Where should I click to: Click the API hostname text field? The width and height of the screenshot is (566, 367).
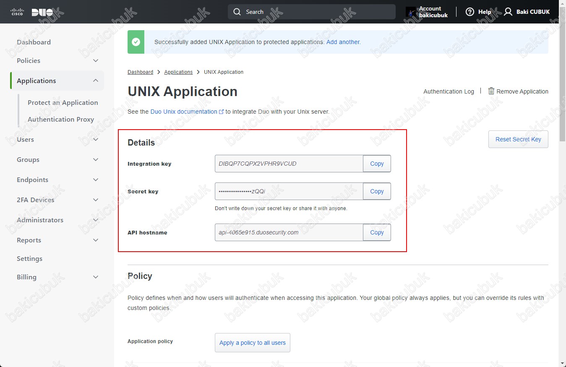tap(289, 232)
